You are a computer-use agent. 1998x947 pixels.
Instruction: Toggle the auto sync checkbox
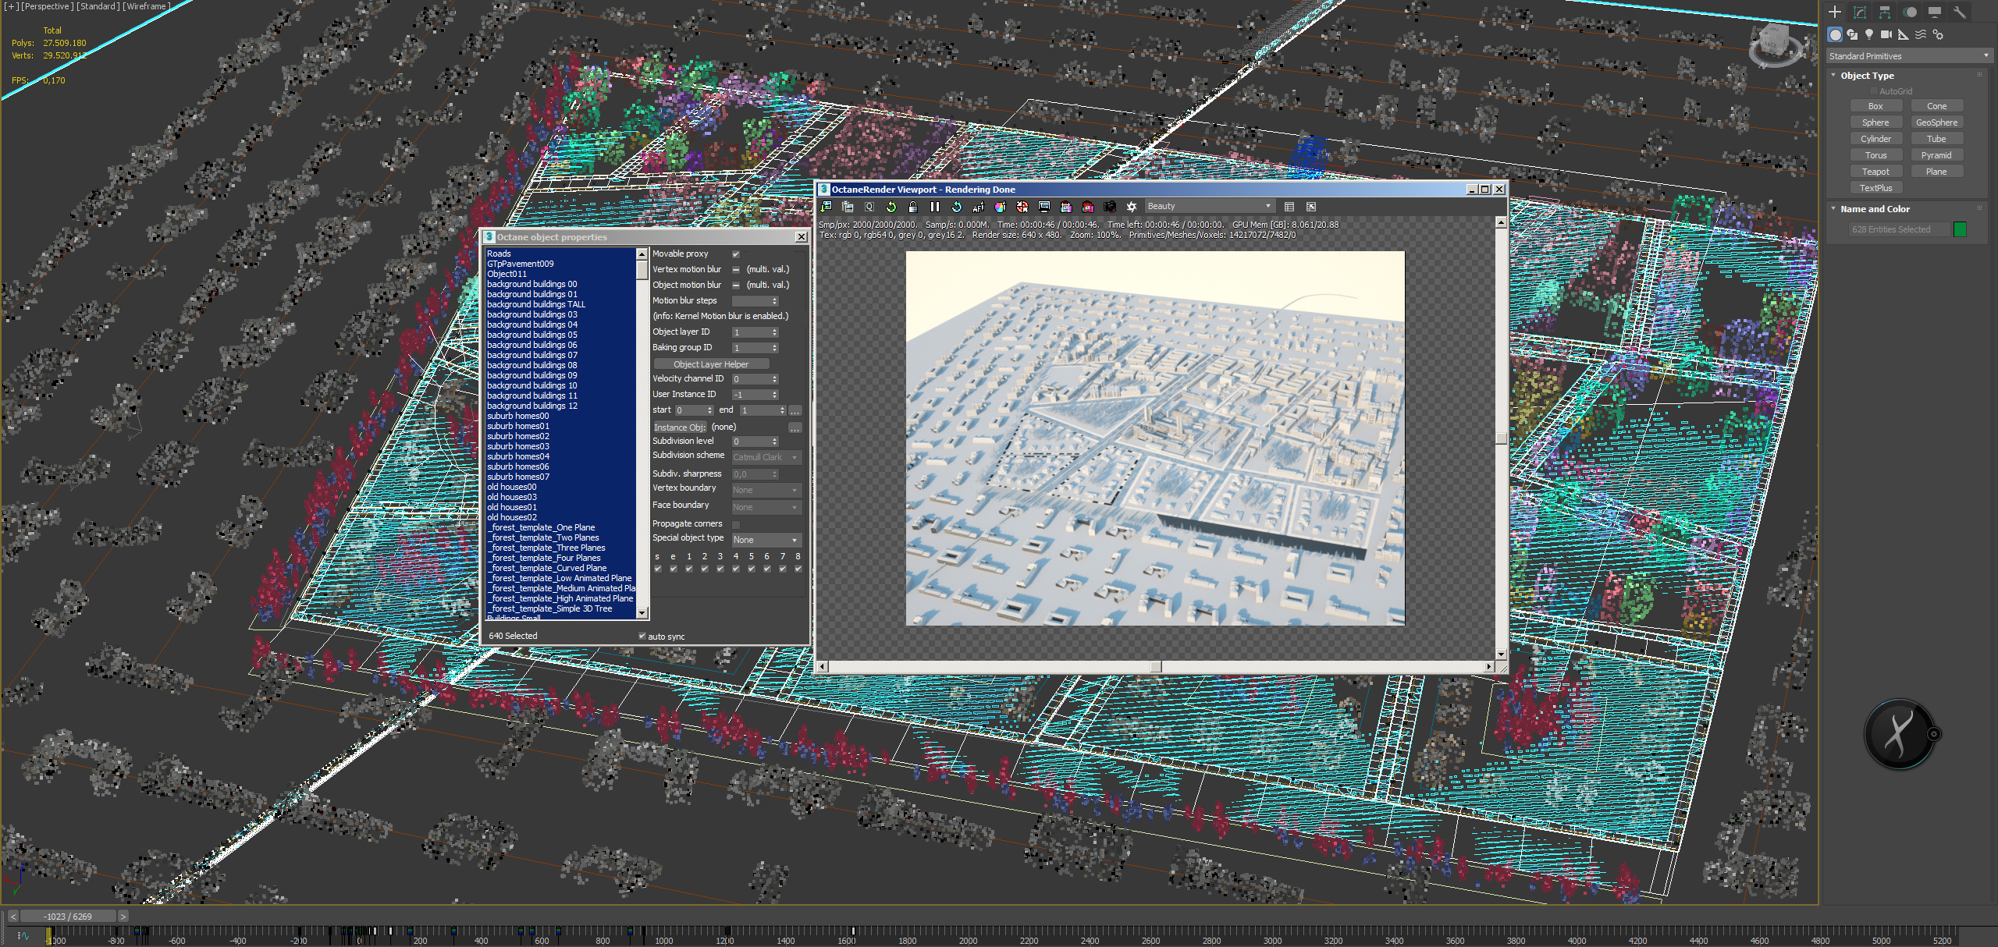pos(642,636)
